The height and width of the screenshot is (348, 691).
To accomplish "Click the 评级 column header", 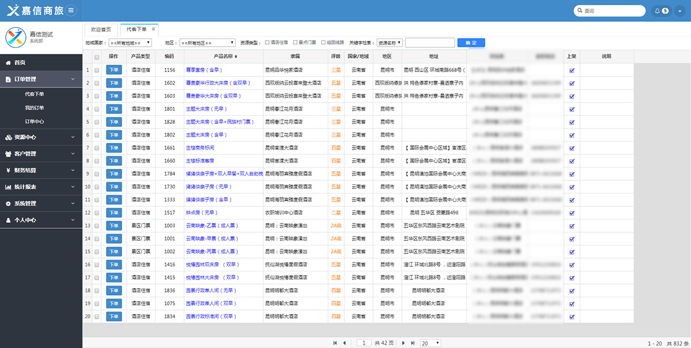I will click(336, 56).
